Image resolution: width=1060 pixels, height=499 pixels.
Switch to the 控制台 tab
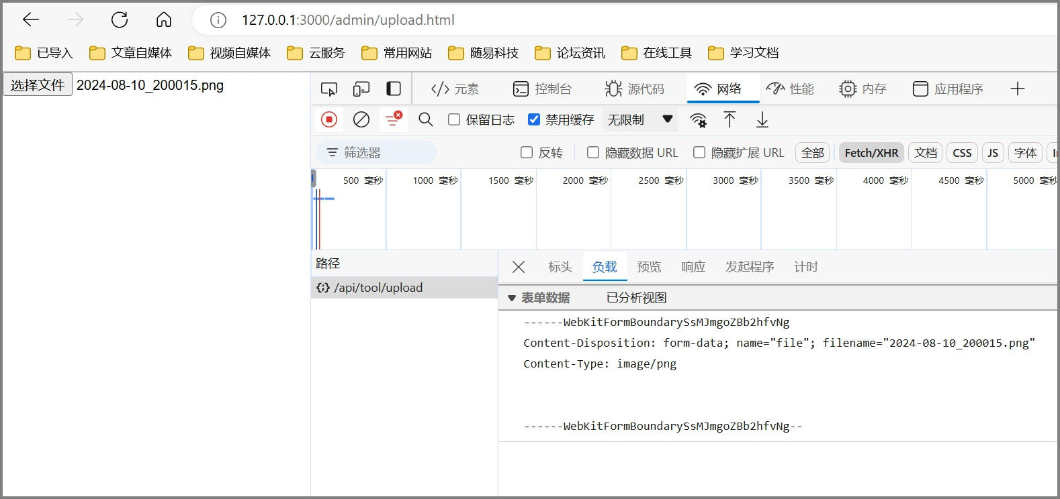pos(542,89)
